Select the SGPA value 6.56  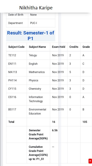pyautogui.click(x=55, y=130)
